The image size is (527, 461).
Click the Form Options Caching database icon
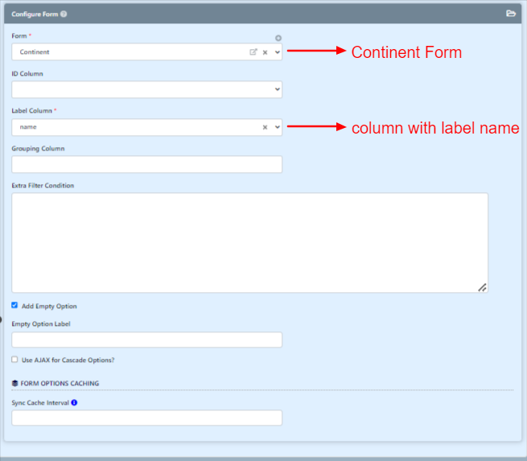[x=14, y=384]
